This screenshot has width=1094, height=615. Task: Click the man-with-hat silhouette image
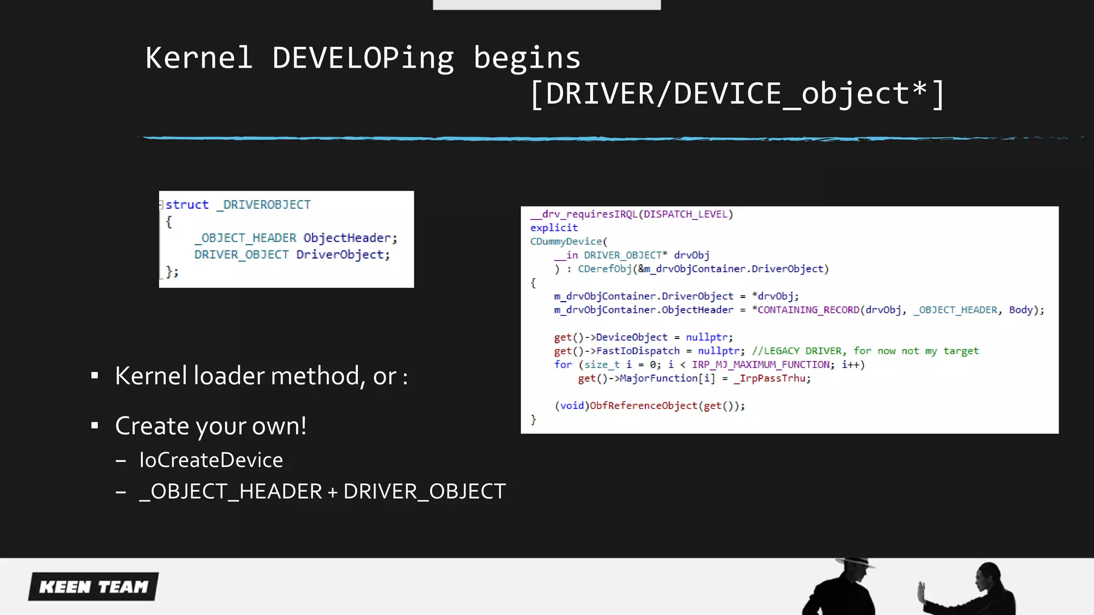coord(840,587)
